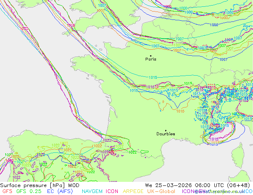This screenshot has height=195, width=253.
Task: Select the red GFS legend label
Action: coord(7,191)
